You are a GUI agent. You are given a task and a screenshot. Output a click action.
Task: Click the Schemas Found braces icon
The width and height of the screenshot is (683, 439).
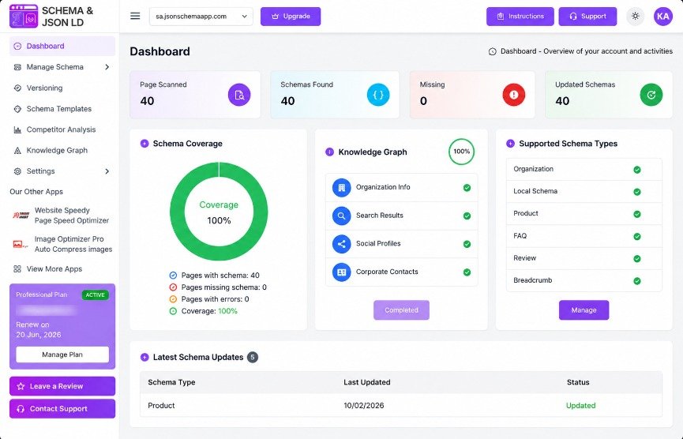click(x=378, y=95)
